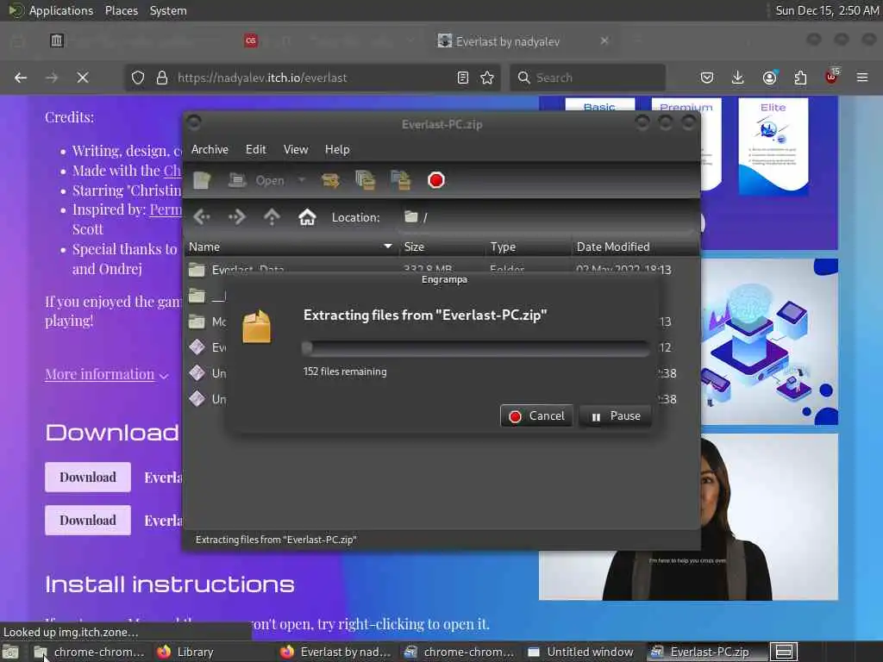Click the tracking protection shield icon
This screenshot has width=883, height=662.
click(138, 78)
